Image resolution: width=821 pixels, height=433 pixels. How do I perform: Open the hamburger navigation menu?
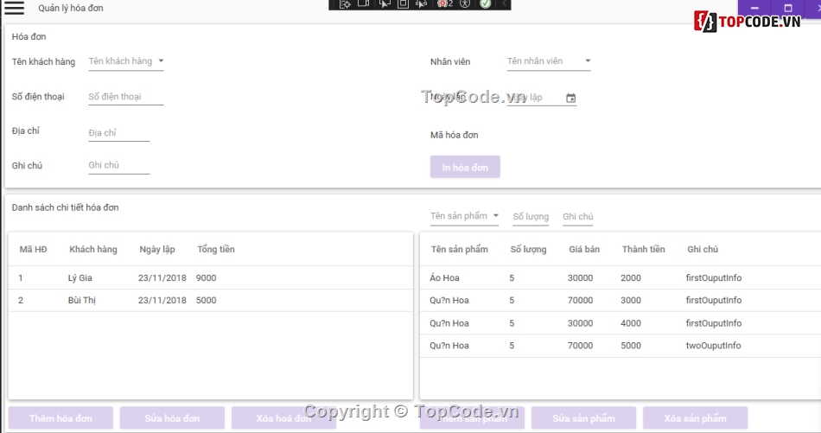pyautogui.click(x=15, y=9)
